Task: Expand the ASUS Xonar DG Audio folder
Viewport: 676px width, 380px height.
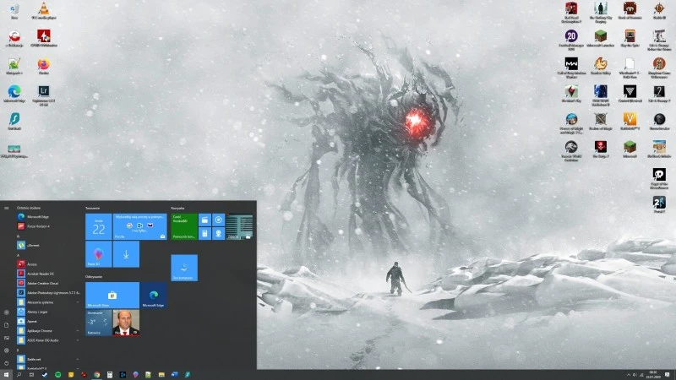Action: (x=48, y=340)
